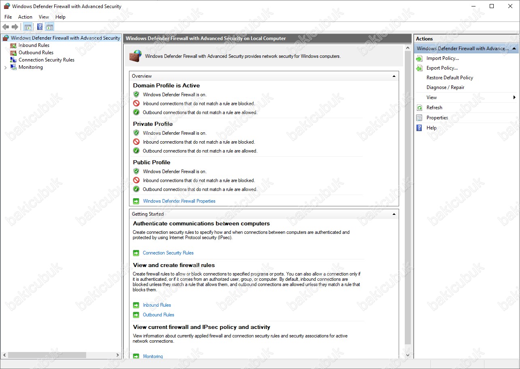
Task: Click center pane scroll up arrow
Action: pos(408,48)
